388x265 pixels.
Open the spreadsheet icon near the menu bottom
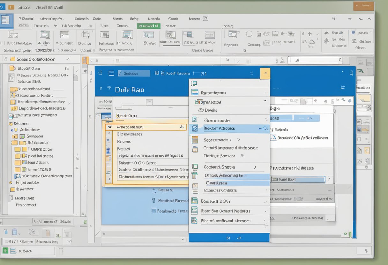pos(195,220)
